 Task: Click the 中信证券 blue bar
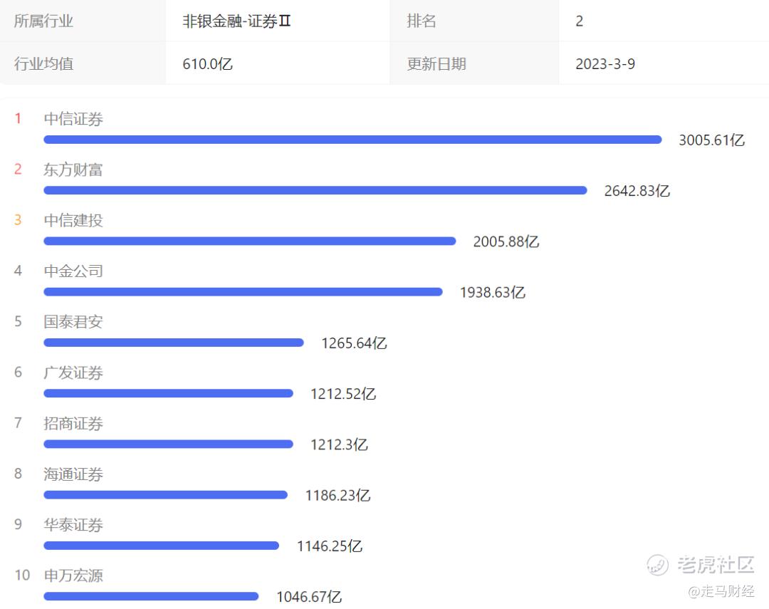click(352, 140)
